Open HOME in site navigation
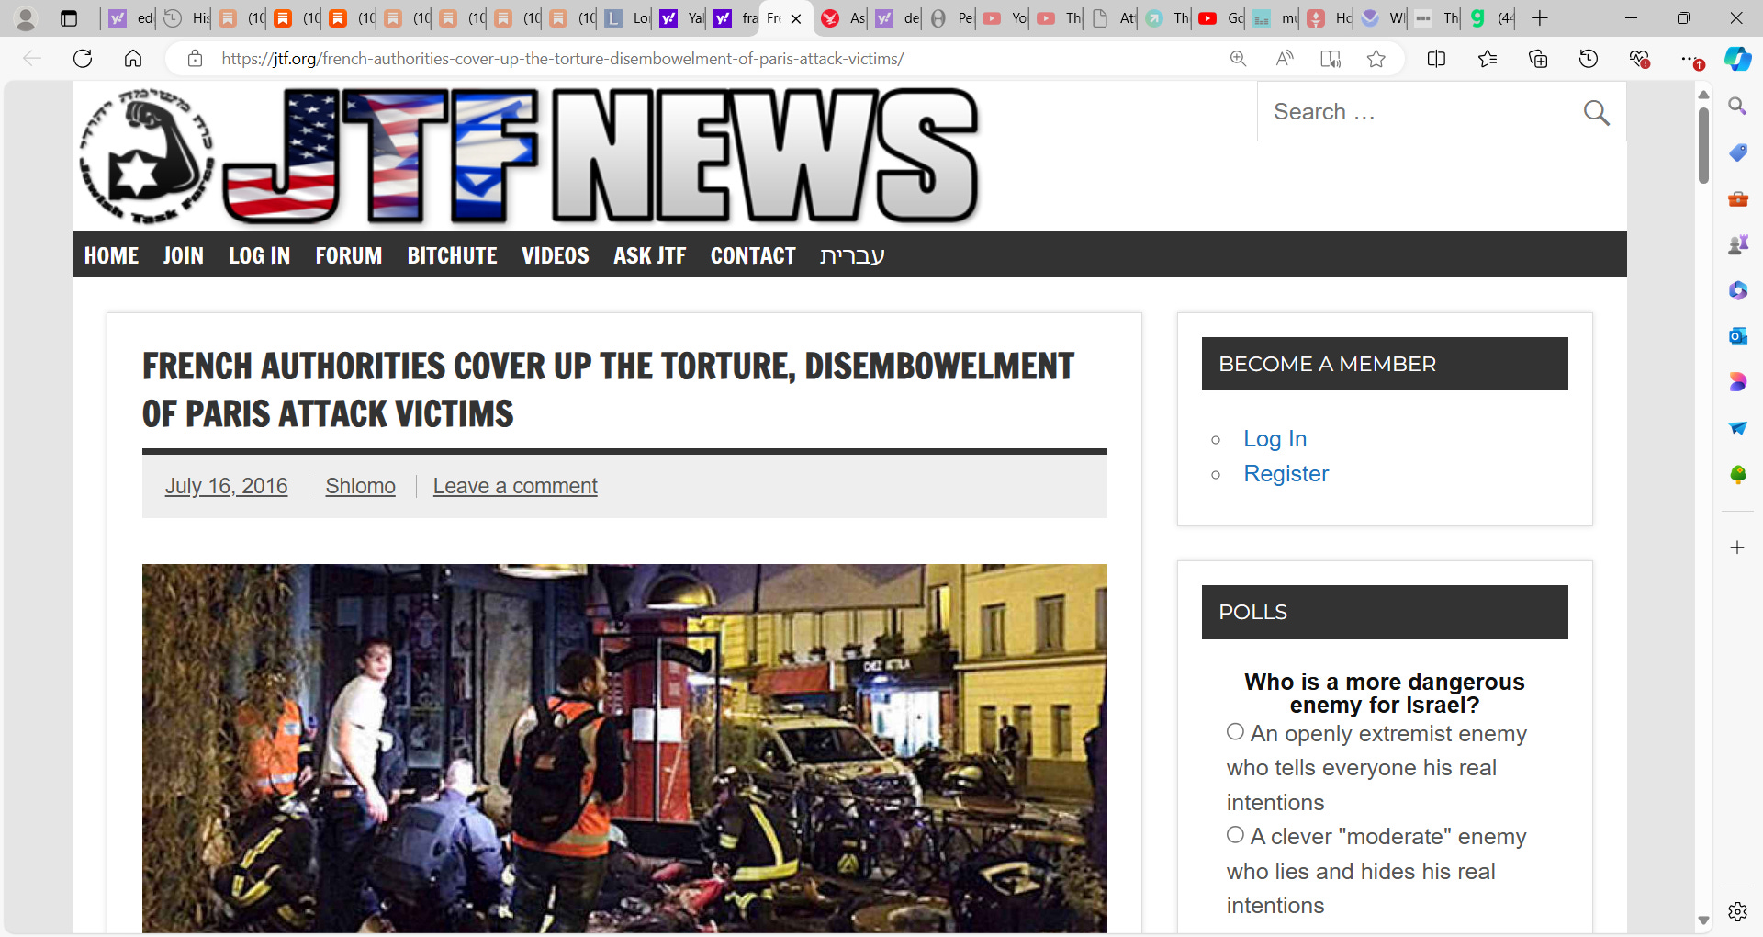The image size is (1763, 937). (111, 255)
